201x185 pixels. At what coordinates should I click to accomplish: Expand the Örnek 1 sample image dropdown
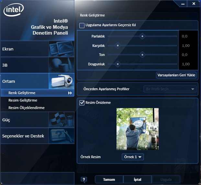tap(133, 157)
